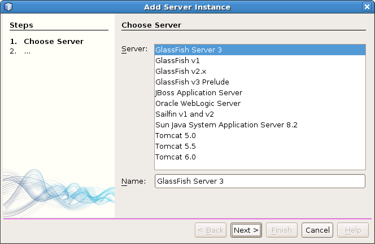Click the Choose Server step in sidebar
The width and height of the screenshot is (375, 244).
click(53, 41)
